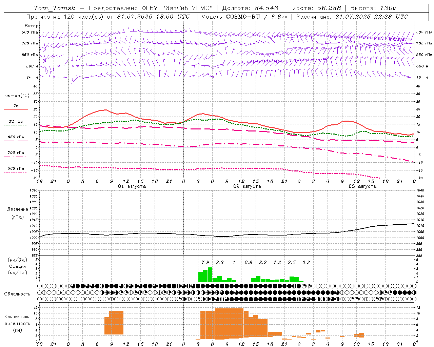This screenshot has width=434, height=347.
Task: Click the Прогноз на 120 часа(ов) text
Action: pyautogui.click(x=65, y=17)
